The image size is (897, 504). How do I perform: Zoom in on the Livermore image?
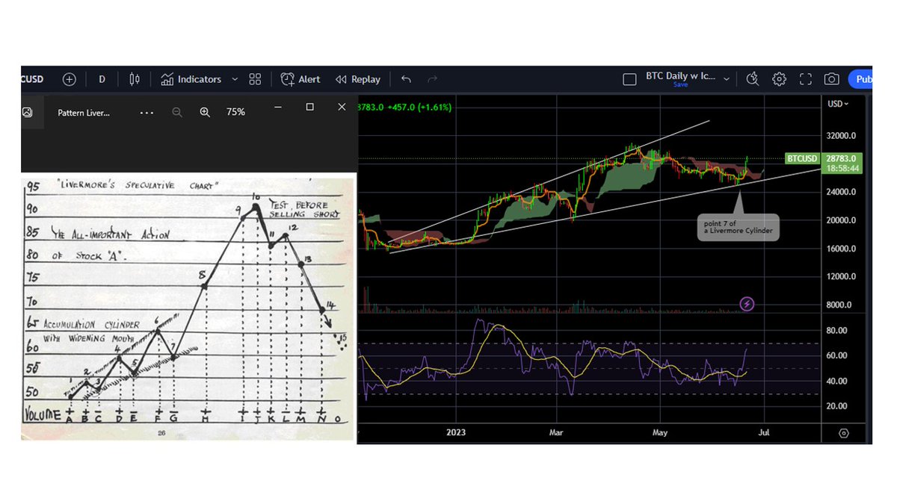(205, 112)
